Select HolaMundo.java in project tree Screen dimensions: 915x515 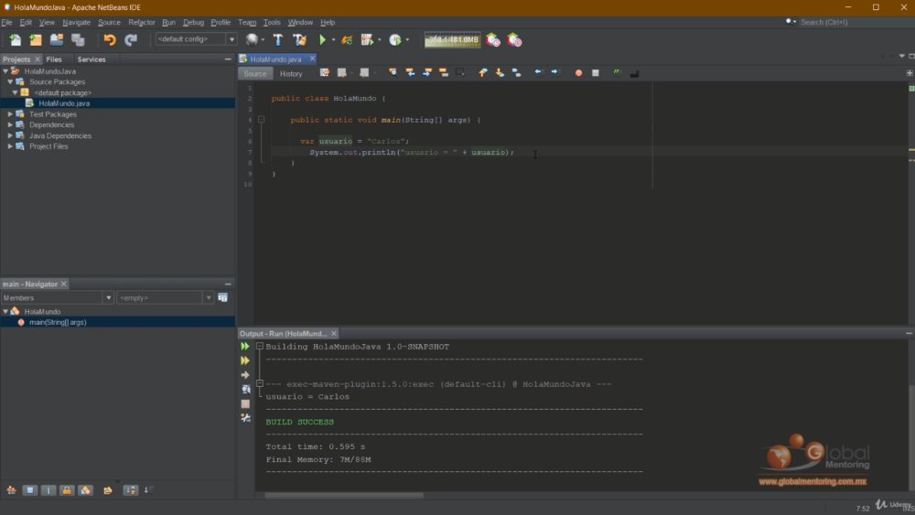[64, 103]
